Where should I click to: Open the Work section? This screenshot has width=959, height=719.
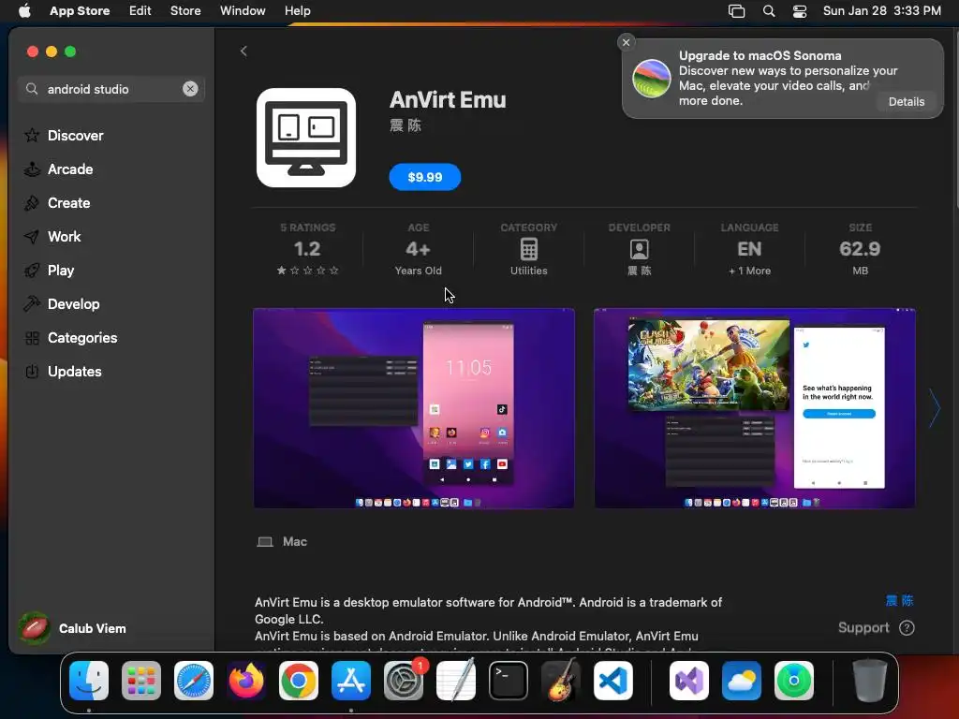(65, 237)
